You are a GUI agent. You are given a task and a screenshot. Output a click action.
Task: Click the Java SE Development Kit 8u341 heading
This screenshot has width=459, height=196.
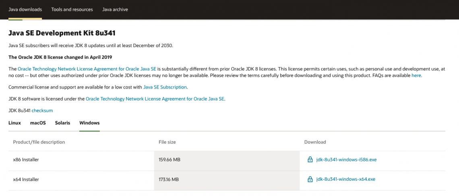point(62,33)
